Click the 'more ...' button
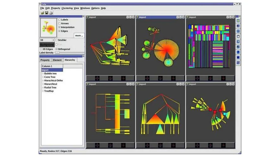The image size is (280, 157). 79,36
